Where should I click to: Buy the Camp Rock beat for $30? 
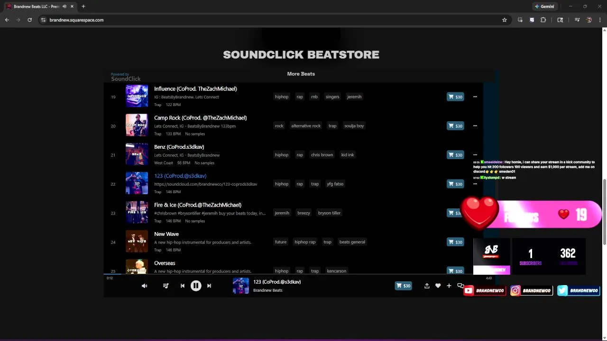[455, 126]
